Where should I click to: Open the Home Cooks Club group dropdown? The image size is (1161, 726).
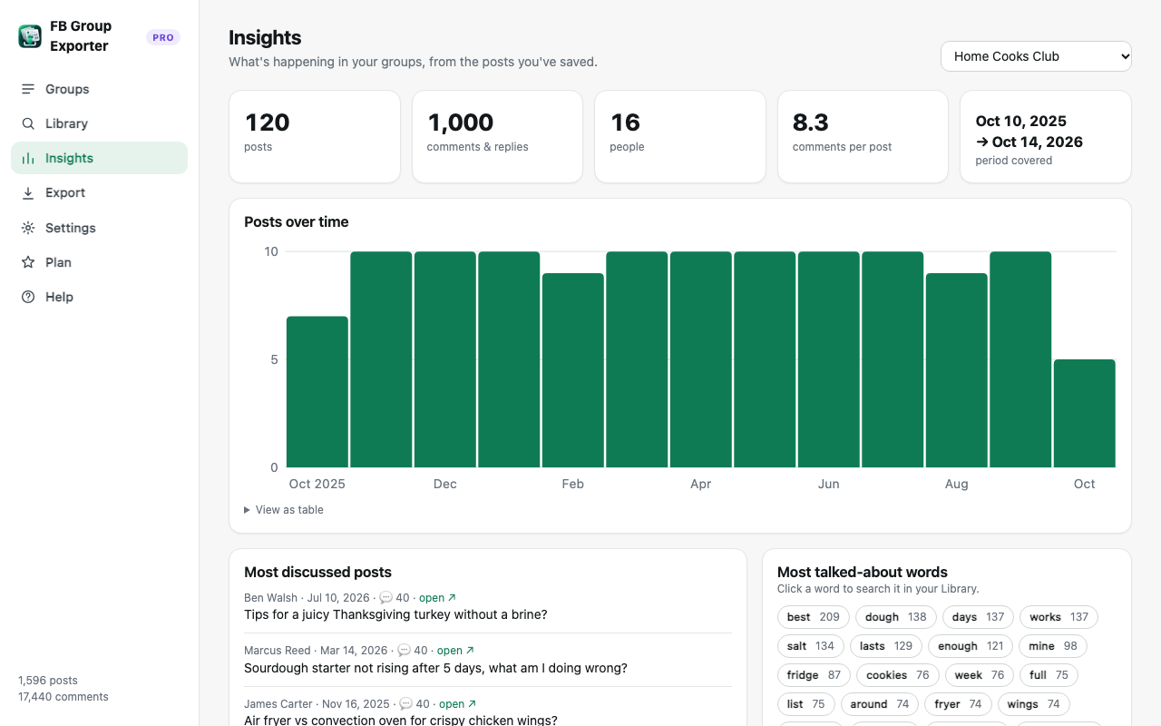1036,56
